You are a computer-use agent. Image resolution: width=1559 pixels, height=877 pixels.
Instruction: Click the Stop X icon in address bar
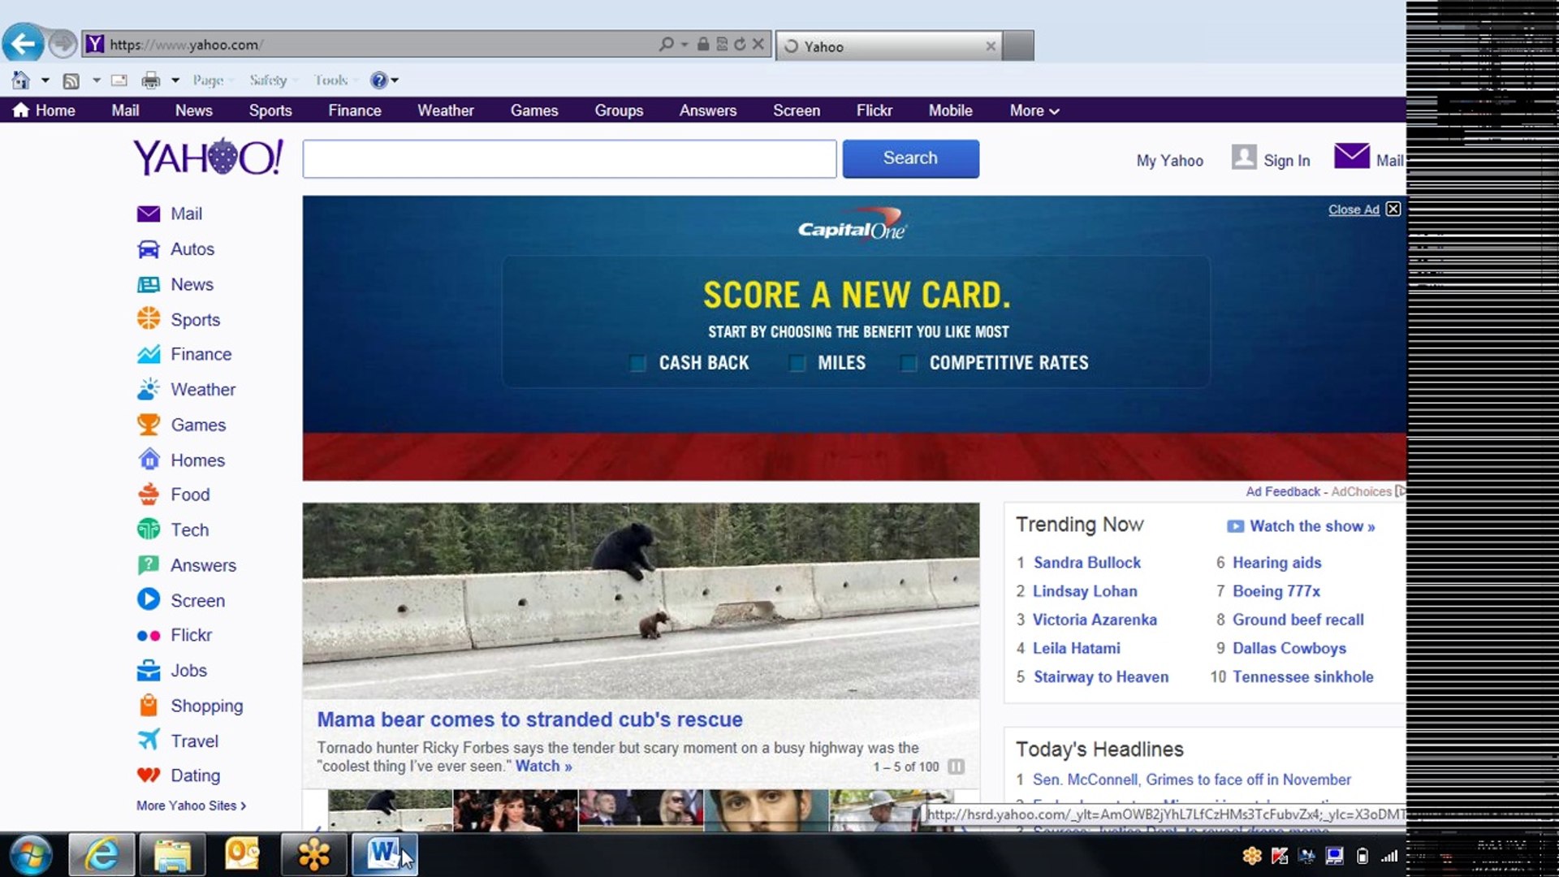tap(758, 45)
